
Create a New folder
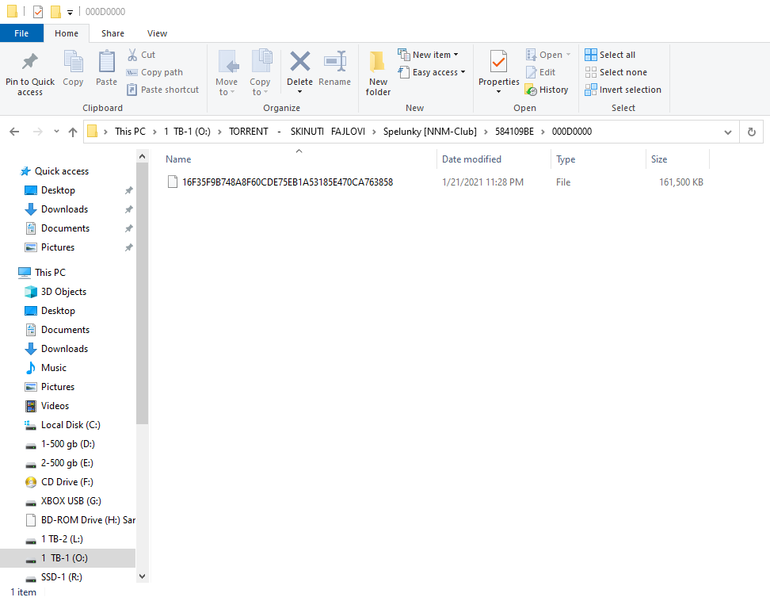coord(378,73)
